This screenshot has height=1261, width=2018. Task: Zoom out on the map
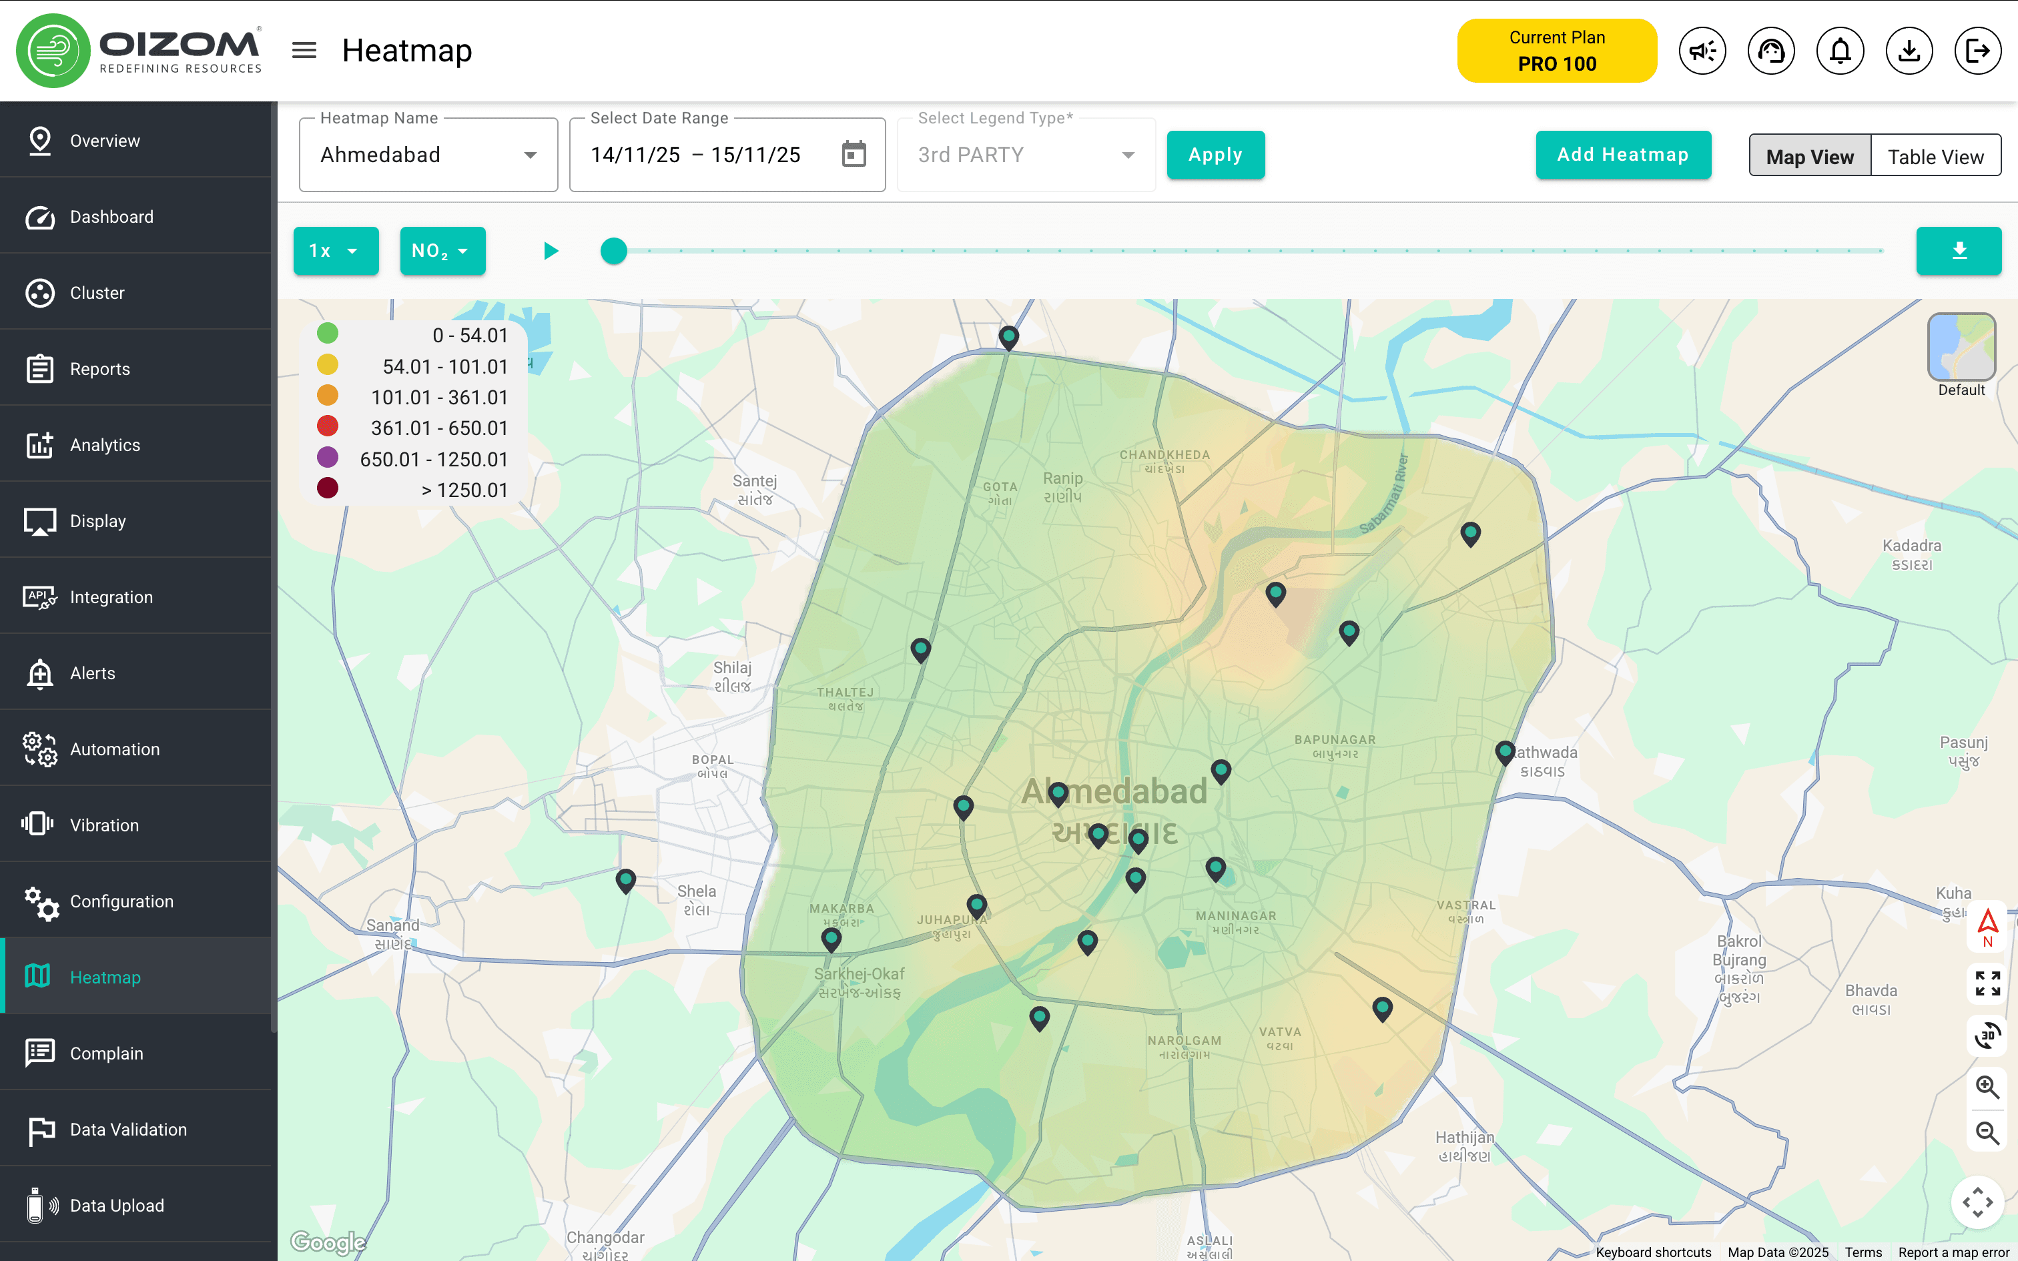1988,1133
